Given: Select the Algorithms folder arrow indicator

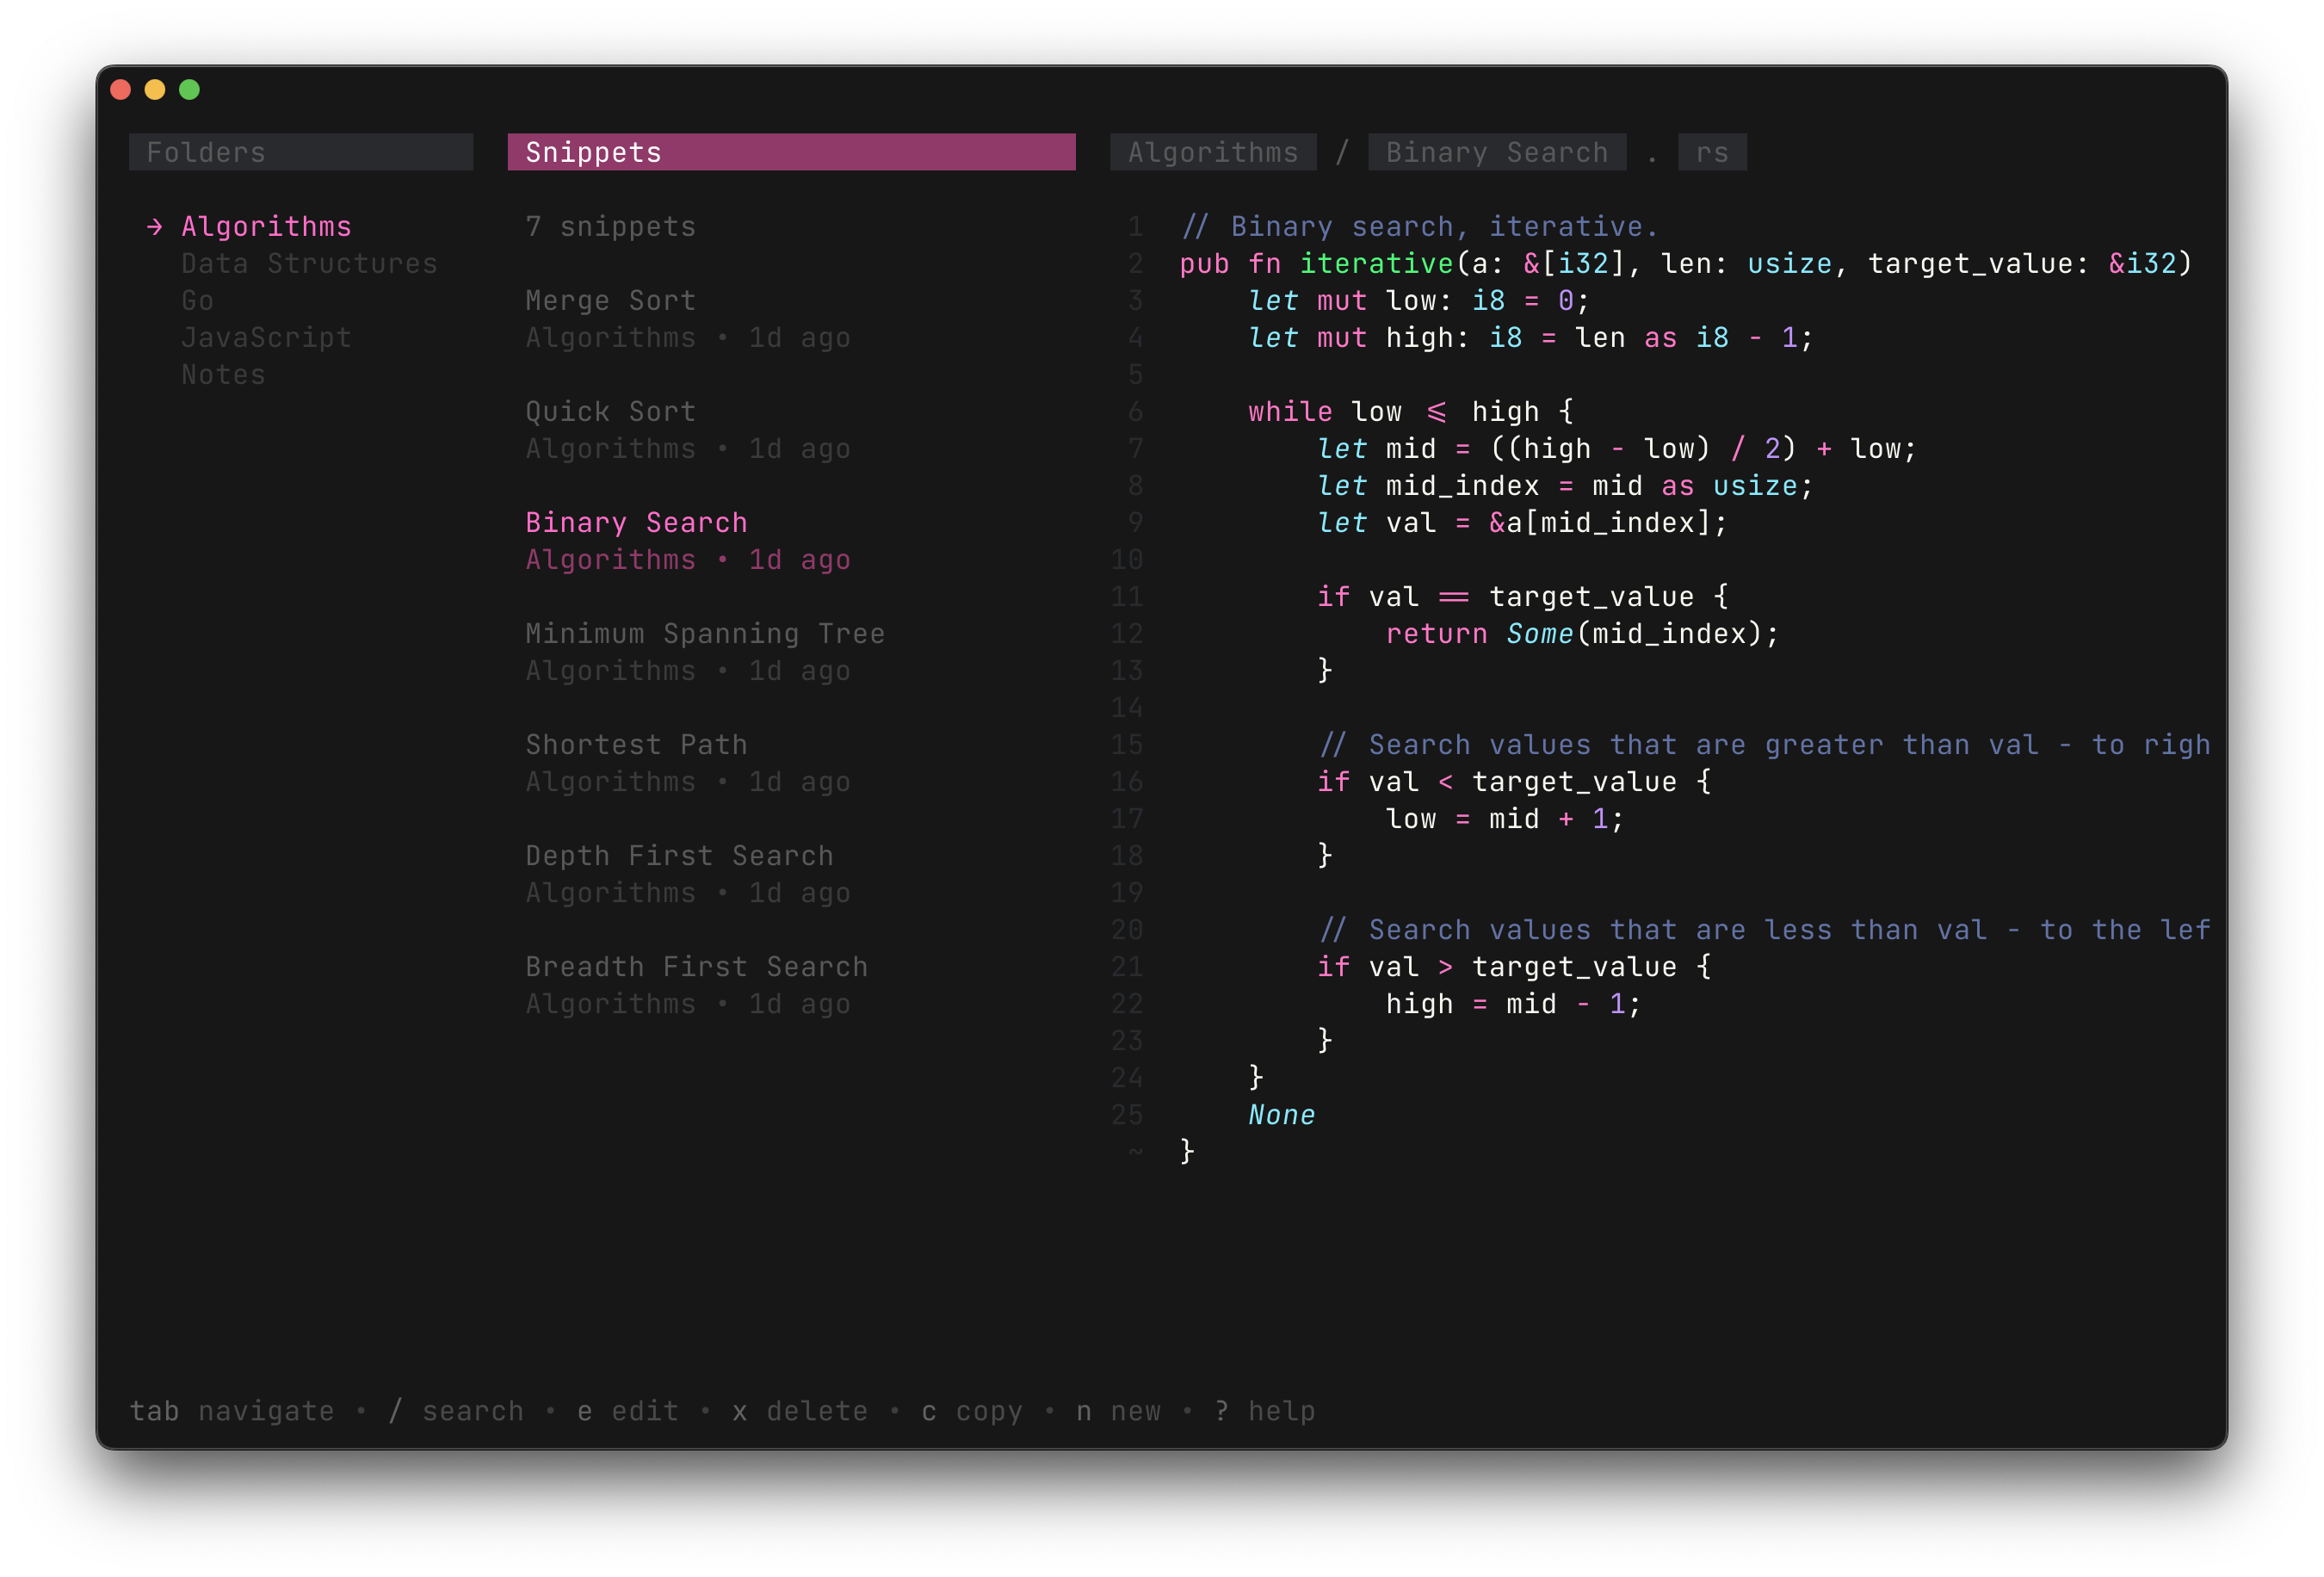Looking at the screenshot, I should [154, 227].
